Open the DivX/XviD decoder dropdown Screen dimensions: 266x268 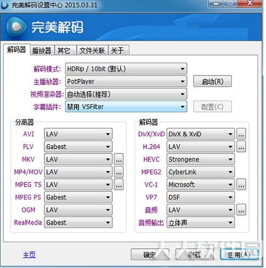pyautogui.click(x=201, y=134)
